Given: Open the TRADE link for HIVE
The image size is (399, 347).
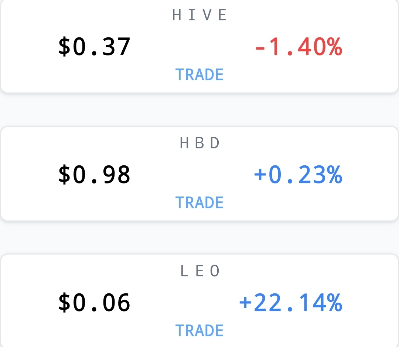Looking at the screenshot, I should pos(199,75).
